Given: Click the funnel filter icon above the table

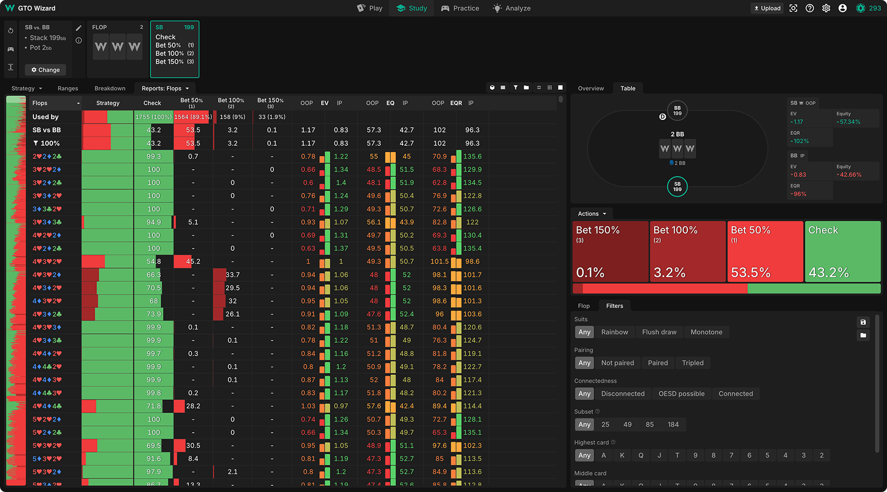Looking at the screenshot, I should pyautogui.click(x=516, y=88).
